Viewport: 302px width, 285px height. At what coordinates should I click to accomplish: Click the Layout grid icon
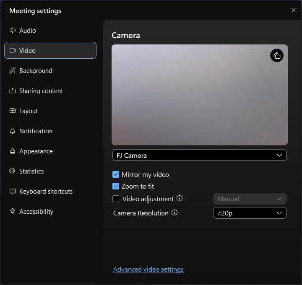tap(13, 111)
